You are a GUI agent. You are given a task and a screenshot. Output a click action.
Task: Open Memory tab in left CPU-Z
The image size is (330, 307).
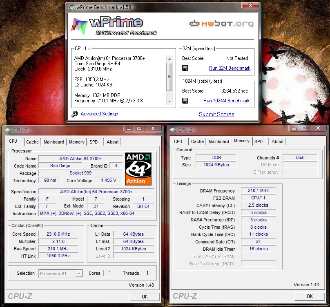[x=77, y=142]
